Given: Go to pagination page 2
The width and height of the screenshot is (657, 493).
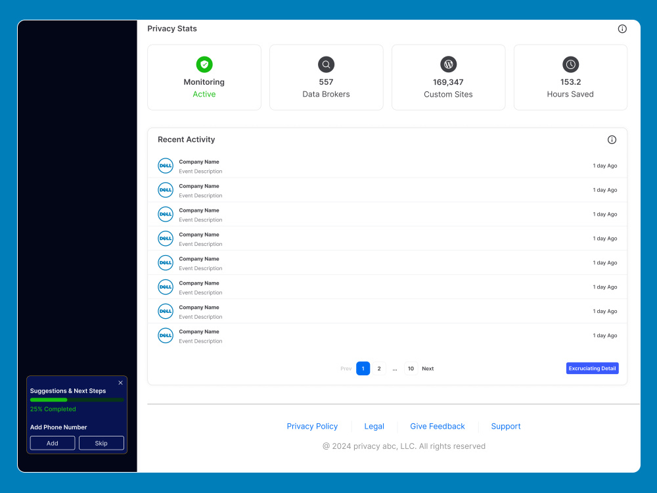Looking at the screenshot, I should click(379, 369).
